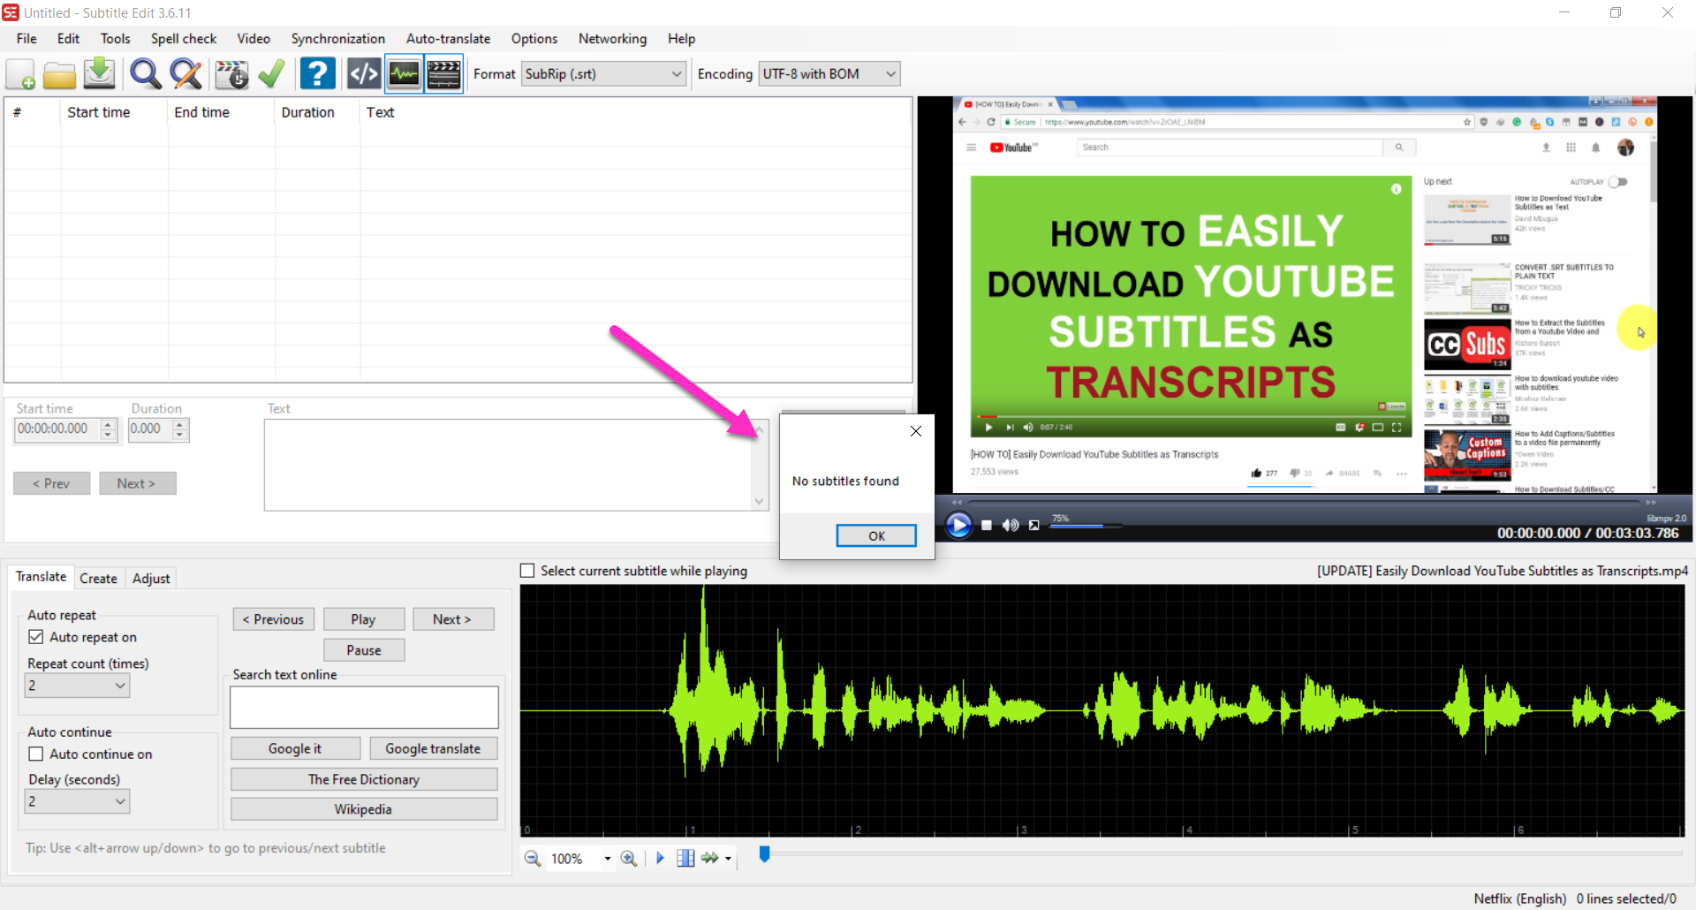The width and height of the screenshot is (1696, 910).
Task: Open the Synchronization menu
Action: (x=337, y=39)
